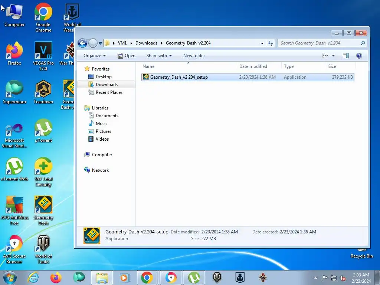
Task: Show hidden tray icons arrow
Action: pyautogui.click(x=315, y=278)
